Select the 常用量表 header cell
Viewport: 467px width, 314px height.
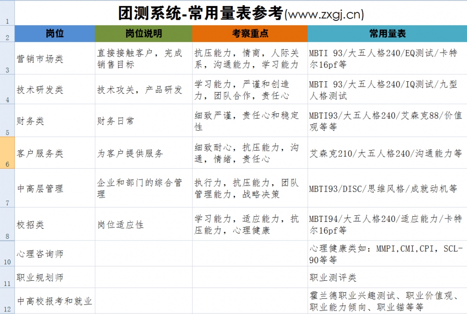pos(387,34)
